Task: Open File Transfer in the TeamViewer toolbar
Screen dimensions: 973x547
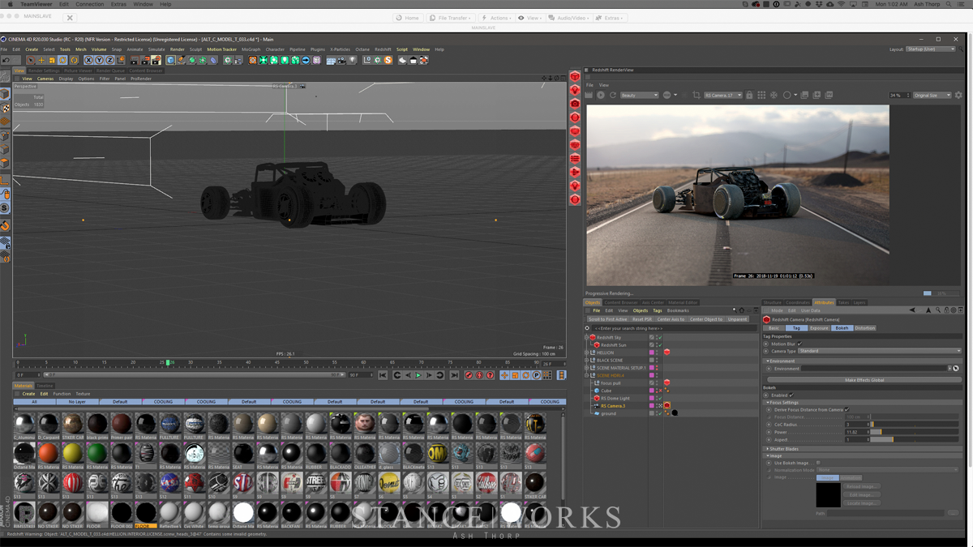Action: 450,18
